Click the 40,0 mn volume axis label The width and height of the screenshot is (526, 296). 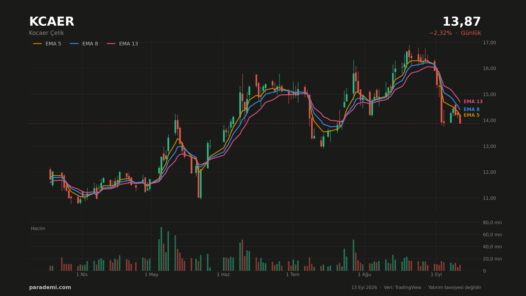[x=492, y=247]
